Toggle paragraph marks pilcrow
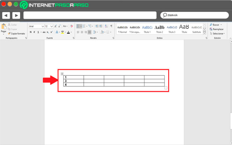This screenshot has width=232, height=145. click(111, 26)
